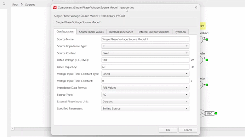Click the Voltage Input Time Constant field
Screen dimensions: 245x137
pos(145,81)
